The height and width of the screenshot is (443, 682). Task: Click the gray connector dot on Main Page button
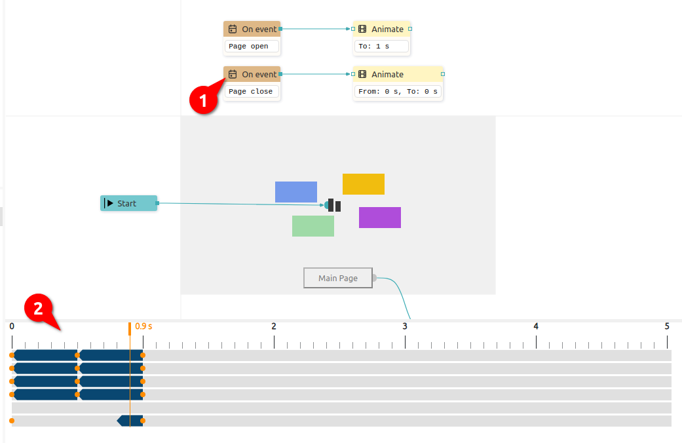coord(374,278)
